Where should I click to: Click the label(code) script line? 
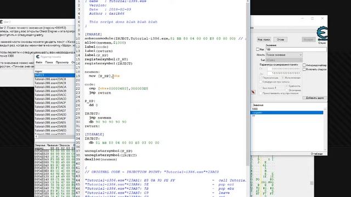tap(97, 47)
